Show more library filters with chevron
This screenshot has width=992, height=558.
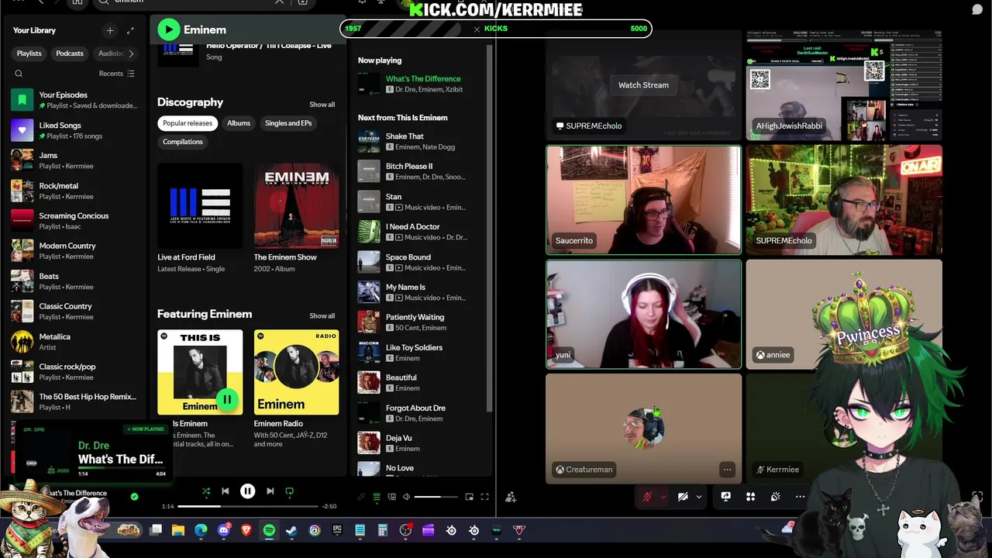130,53
